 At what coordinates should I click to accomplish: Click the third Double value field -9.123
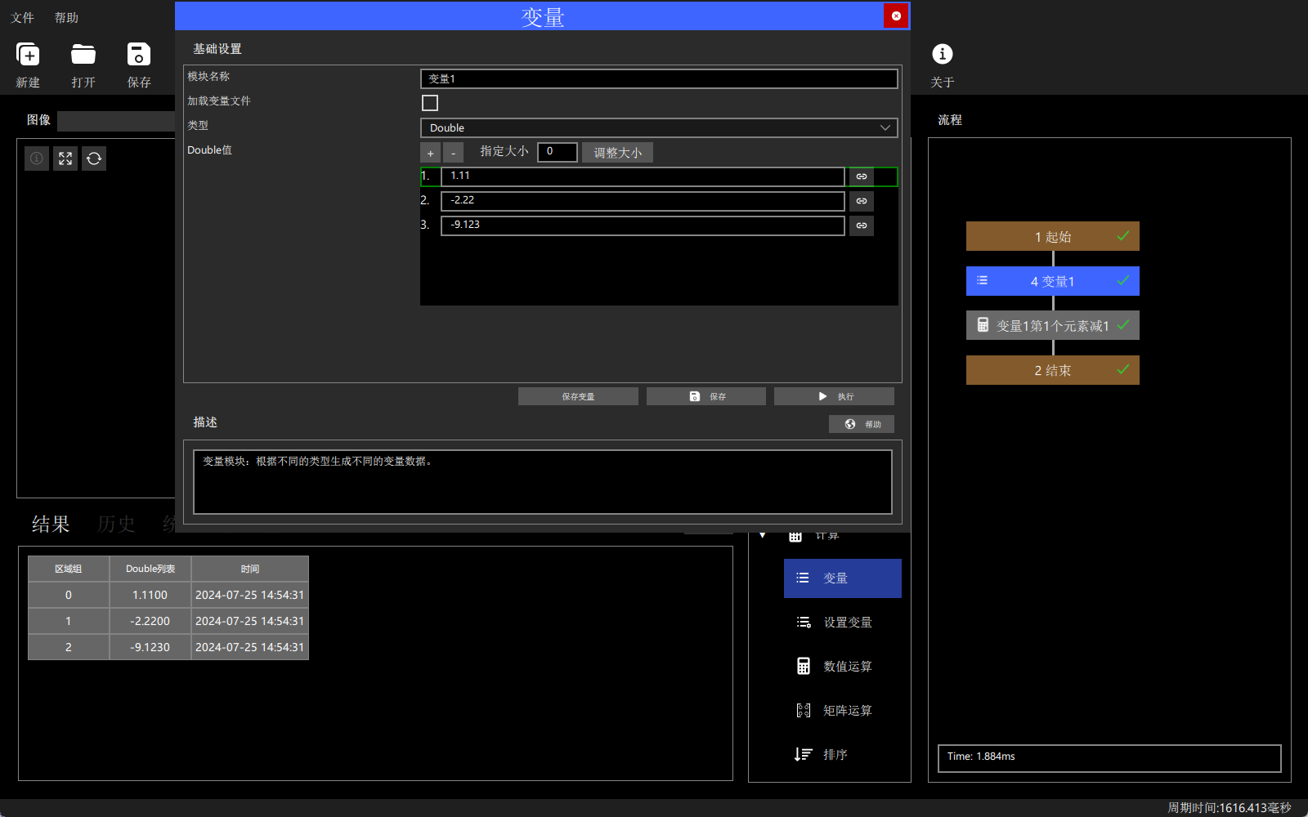tap(643, 225)
